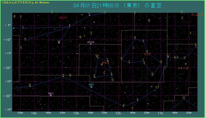Select the bright star Spica below おとめ
205x118 pixels.
pos(59,42)
